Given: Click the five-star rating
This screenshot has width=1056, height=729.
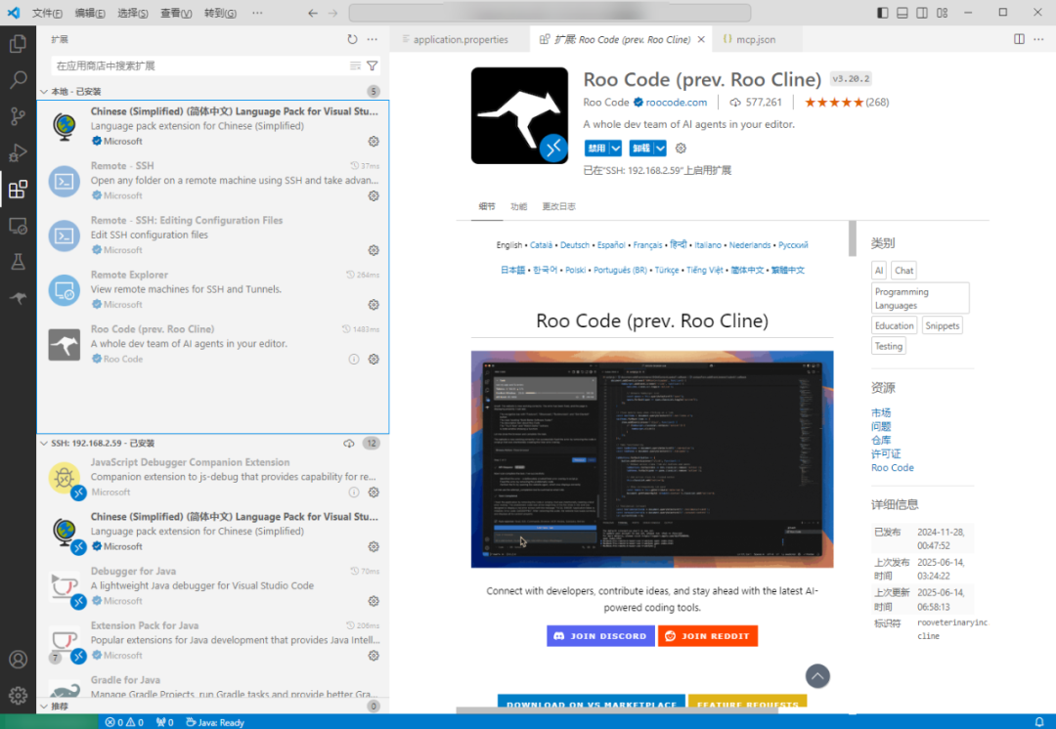Looking at the screenshot, I should point(834,103).
